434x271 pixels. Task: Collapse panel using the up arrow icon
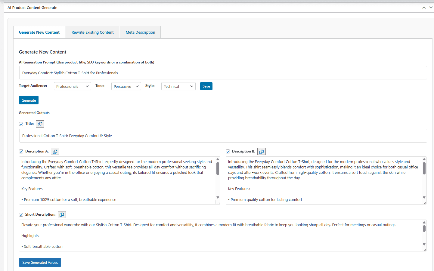click(x=424, y=8)
